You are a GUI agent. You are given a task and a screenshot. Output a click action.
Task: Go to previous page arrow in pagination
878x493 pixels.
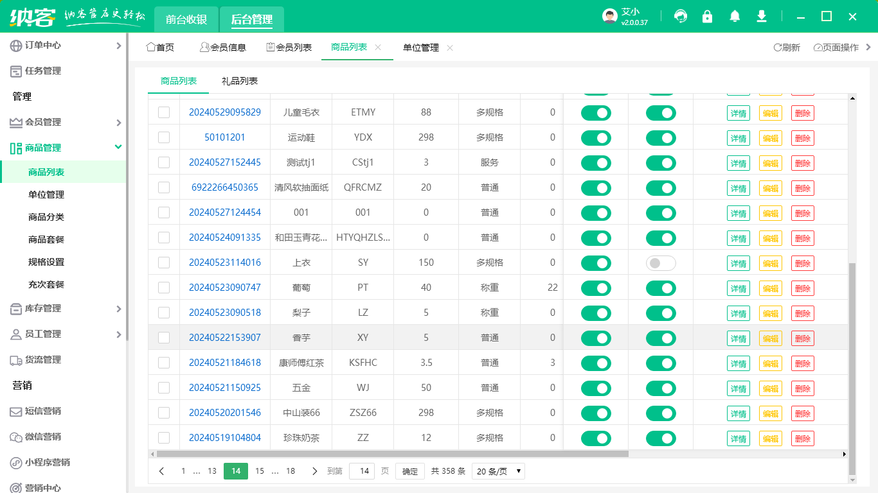(161, 471)
